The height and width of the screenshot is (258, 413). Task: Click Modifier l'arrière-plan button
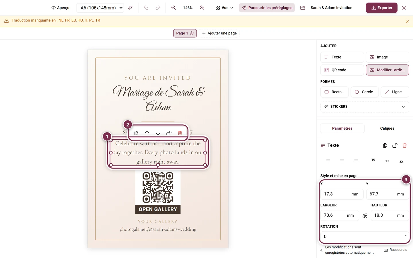(x=387, y=70)
